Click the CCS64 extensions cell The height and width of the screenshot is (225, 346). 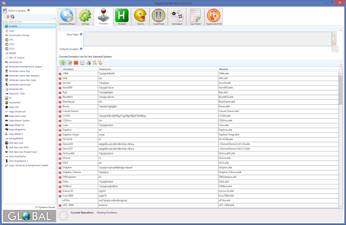[x=158, y=116]
